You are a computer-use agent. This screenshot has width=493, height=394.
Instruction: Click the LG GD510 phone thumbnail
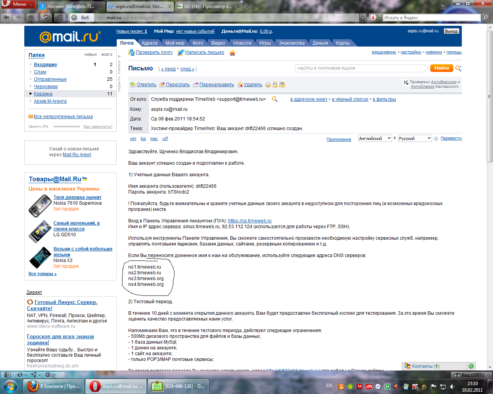pyautogui.click(x=40, y=231)
